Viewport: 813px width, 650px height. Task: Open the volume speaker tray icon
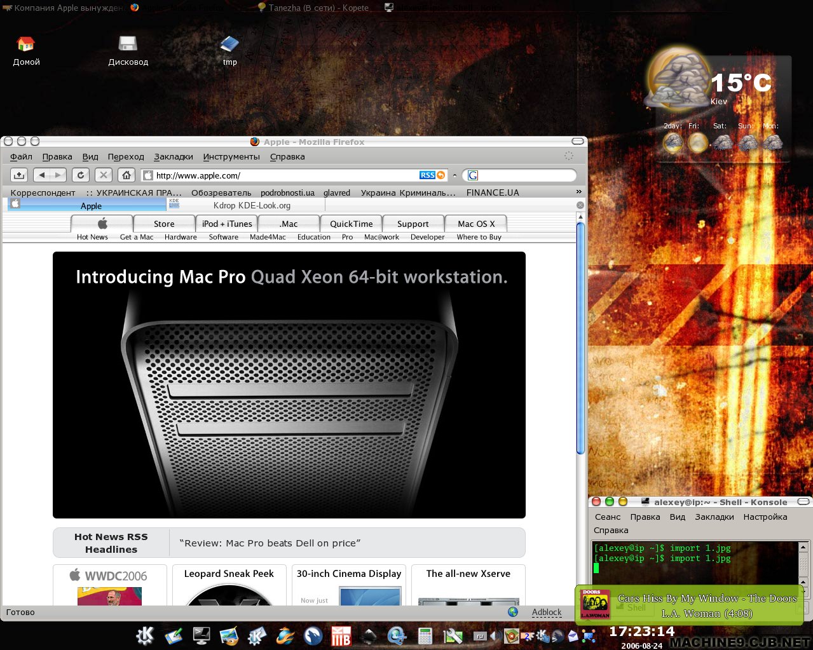495,635
